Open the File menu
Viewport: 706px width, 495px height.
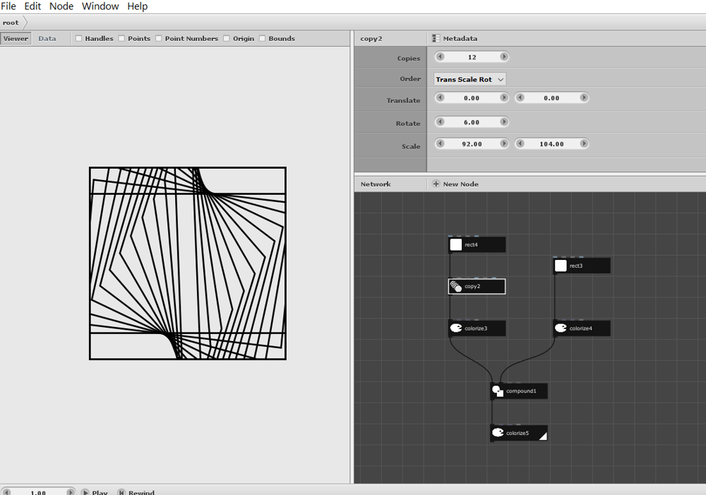(8, 6)
